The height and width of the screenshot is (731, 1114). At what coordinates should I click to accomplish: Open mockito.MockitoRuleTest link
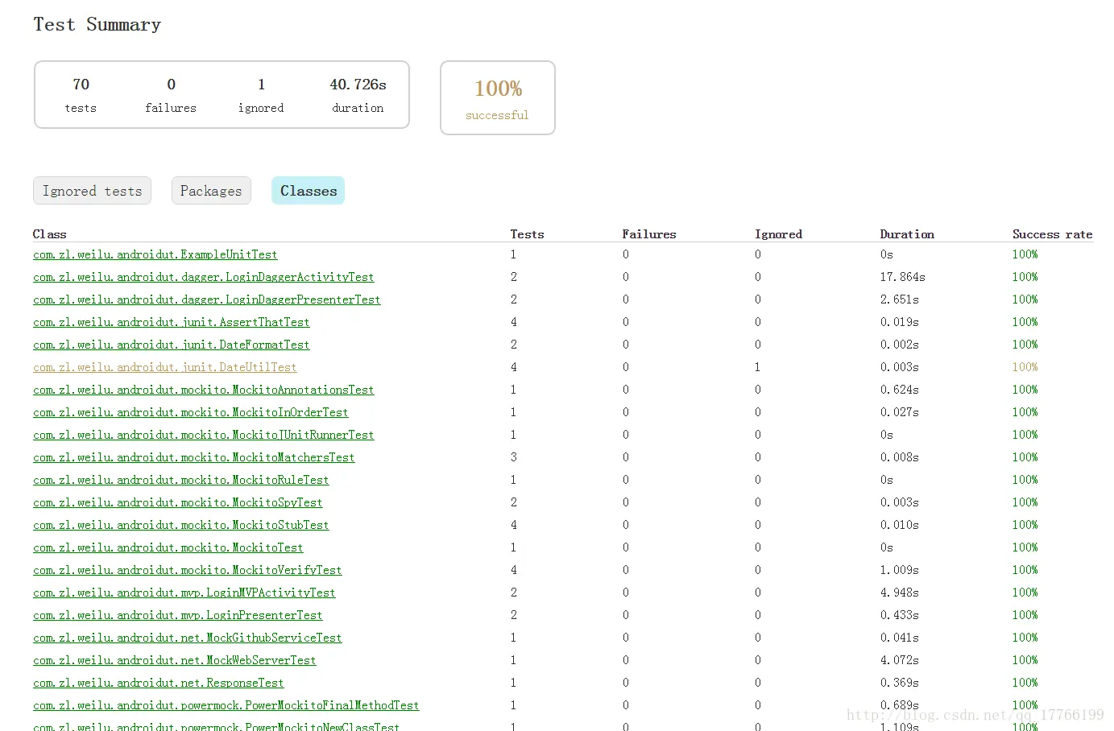pyautogui.click(x=181, y=480)
